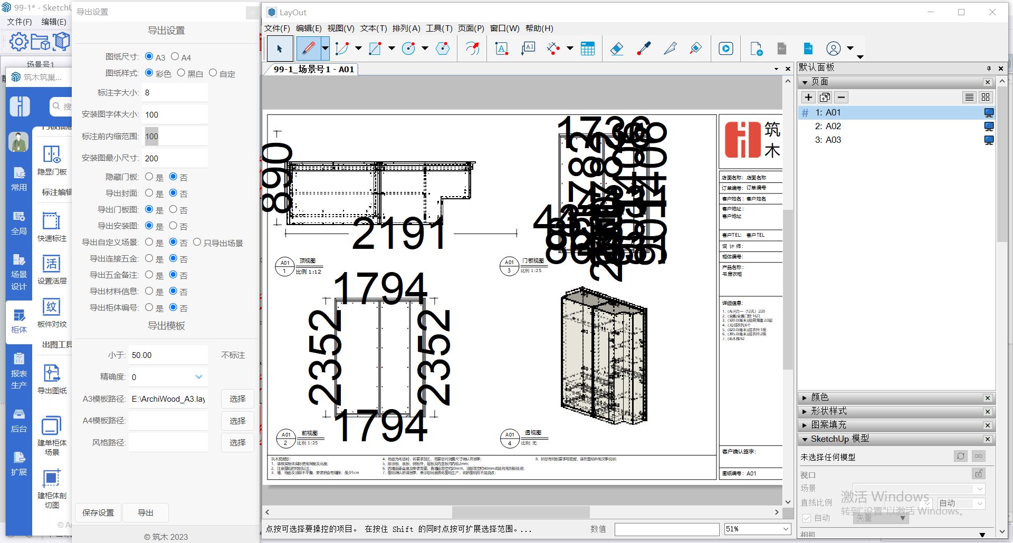
Task: Select page 2: A02 in page list
Action: tap(828, 126)
